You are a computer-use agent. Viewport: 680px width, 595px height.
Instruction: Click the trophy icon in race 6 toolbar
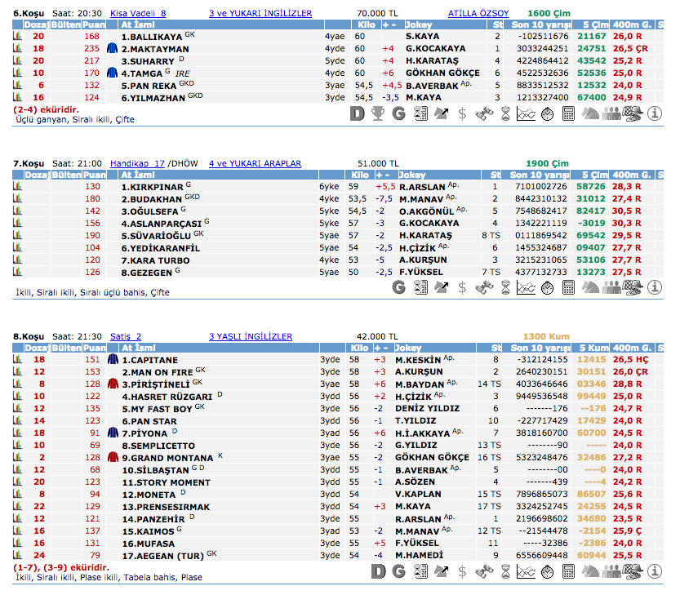(x=377, y=113)
